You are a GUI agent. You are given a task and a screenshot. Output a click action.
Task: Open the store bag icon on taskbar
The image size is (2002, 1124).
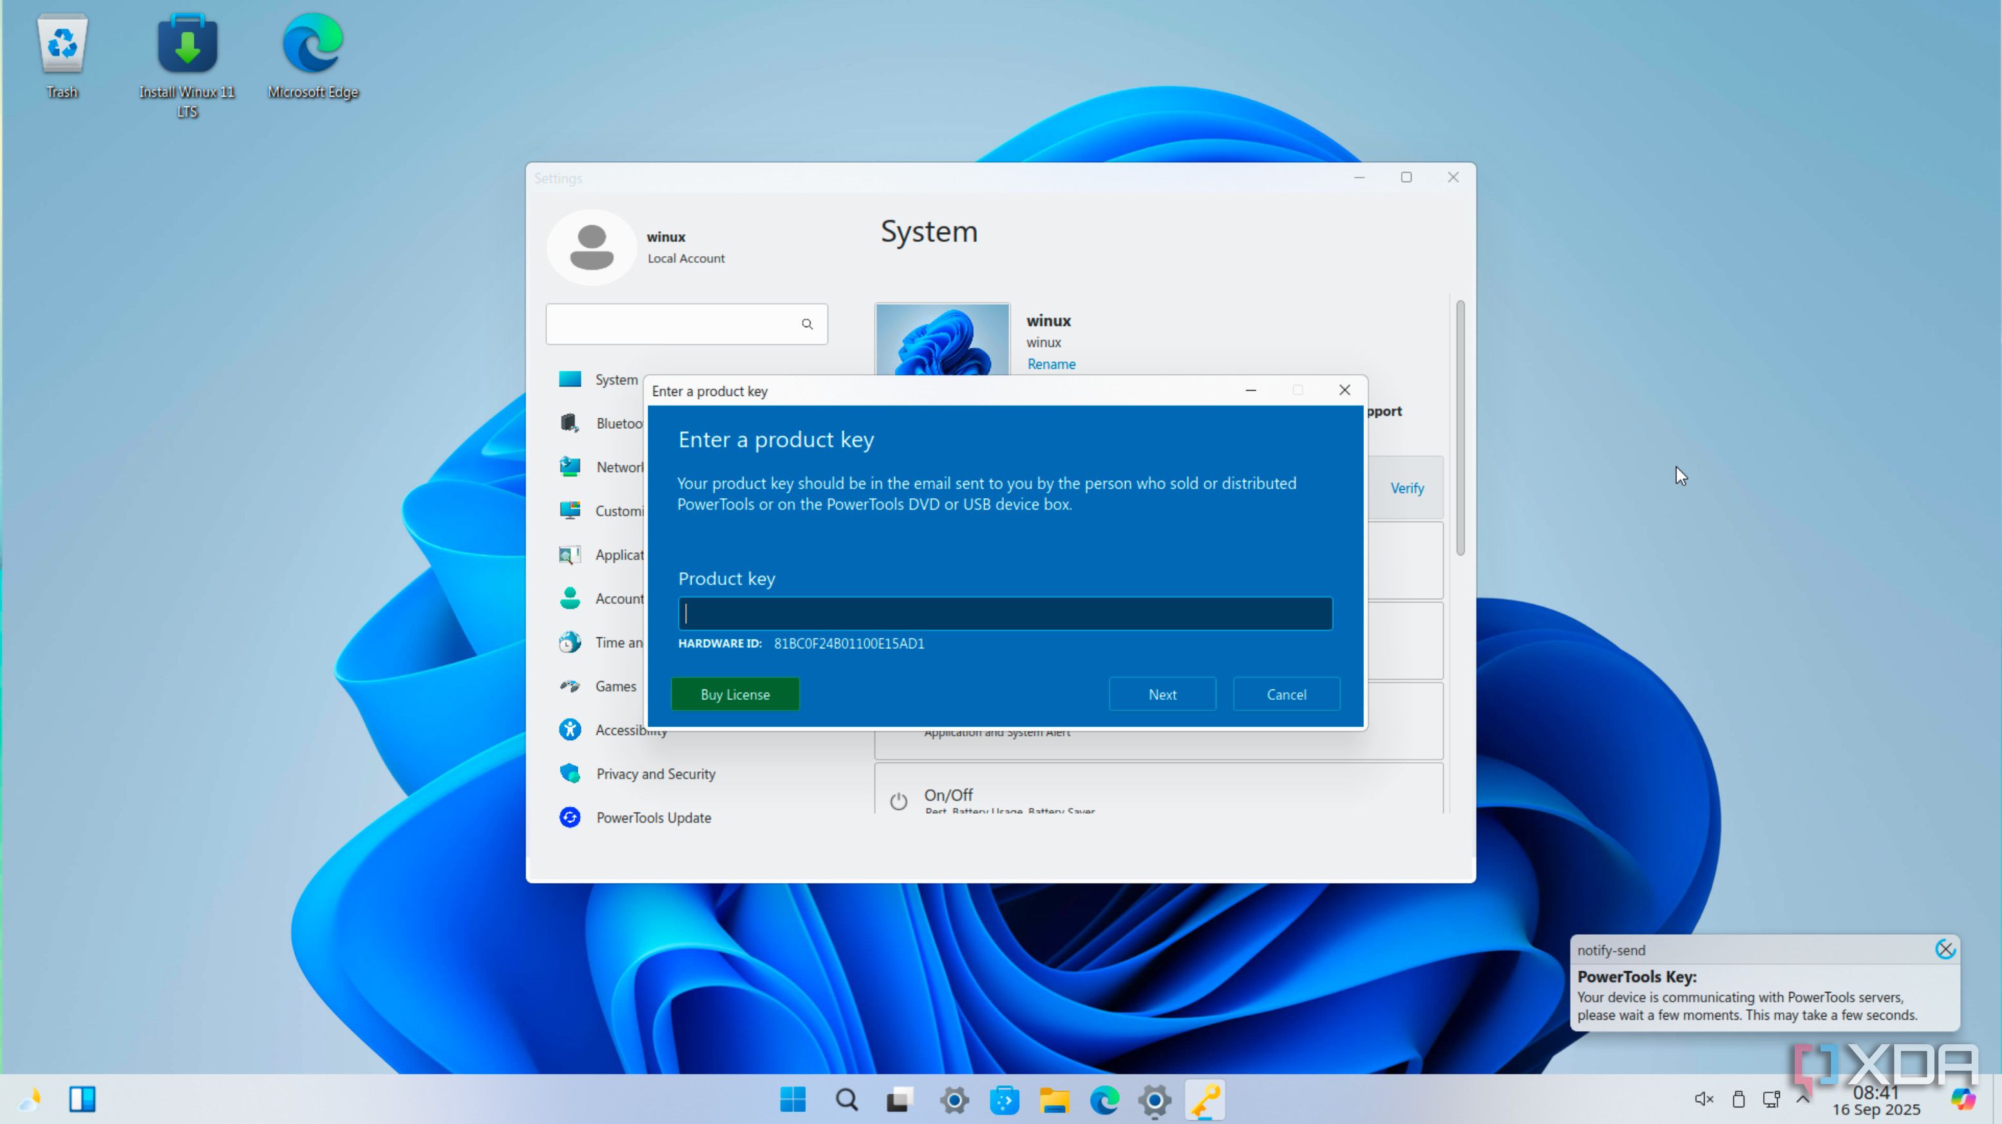coord(1004,1099)
